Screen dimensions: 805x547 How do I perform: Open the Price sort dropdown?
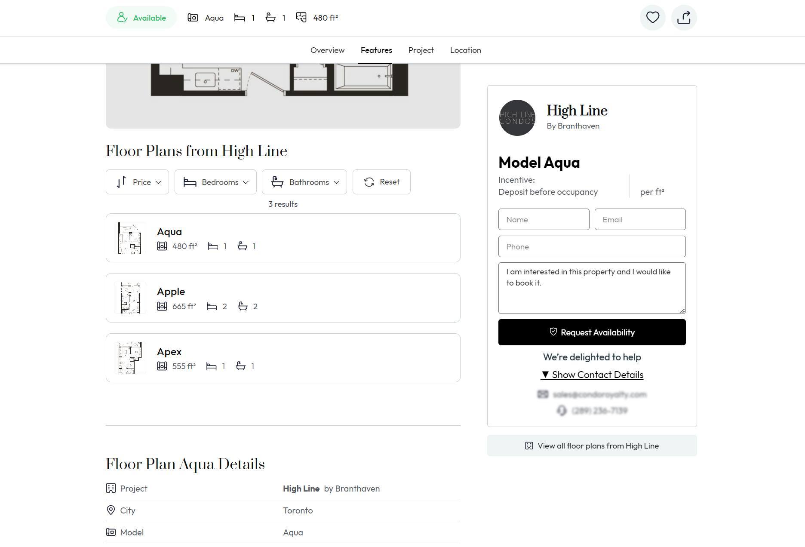pyautogui.click(x=137, y=182)
